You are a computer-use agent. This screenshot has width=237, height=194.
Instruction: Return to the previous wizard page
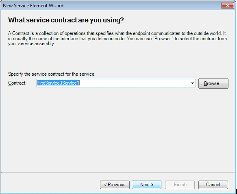point(115,185)
